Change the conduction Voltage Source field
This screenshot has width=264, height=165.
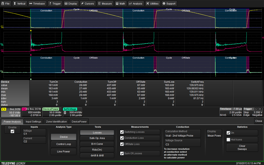[x=183, y=143]
